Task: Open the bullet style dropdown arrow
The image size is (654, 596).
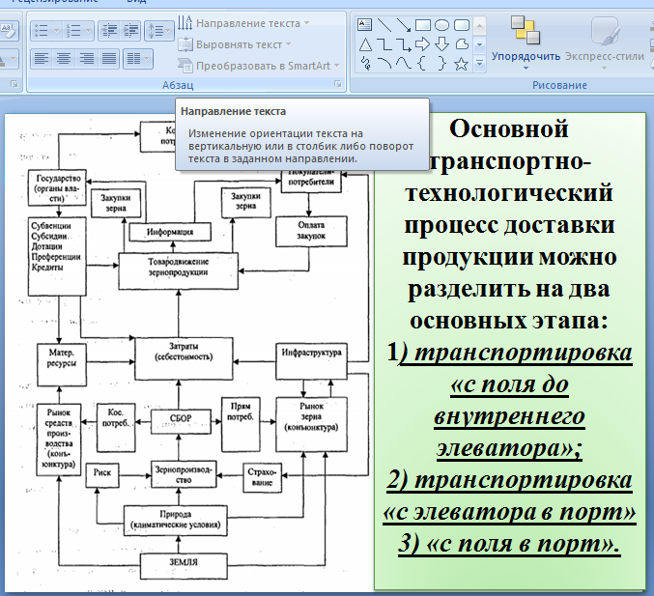Action: tap(57, 31)
